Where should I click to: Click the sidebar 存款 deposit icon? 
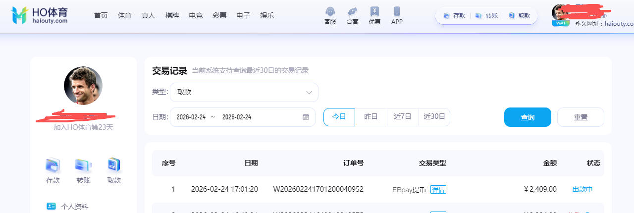53,165
